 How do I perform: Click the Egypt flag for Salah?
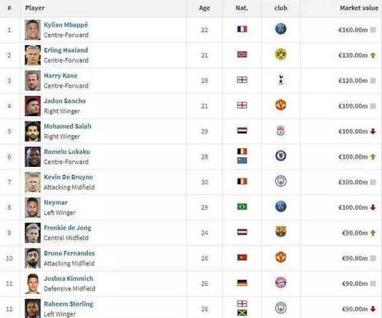coord(242,130)
